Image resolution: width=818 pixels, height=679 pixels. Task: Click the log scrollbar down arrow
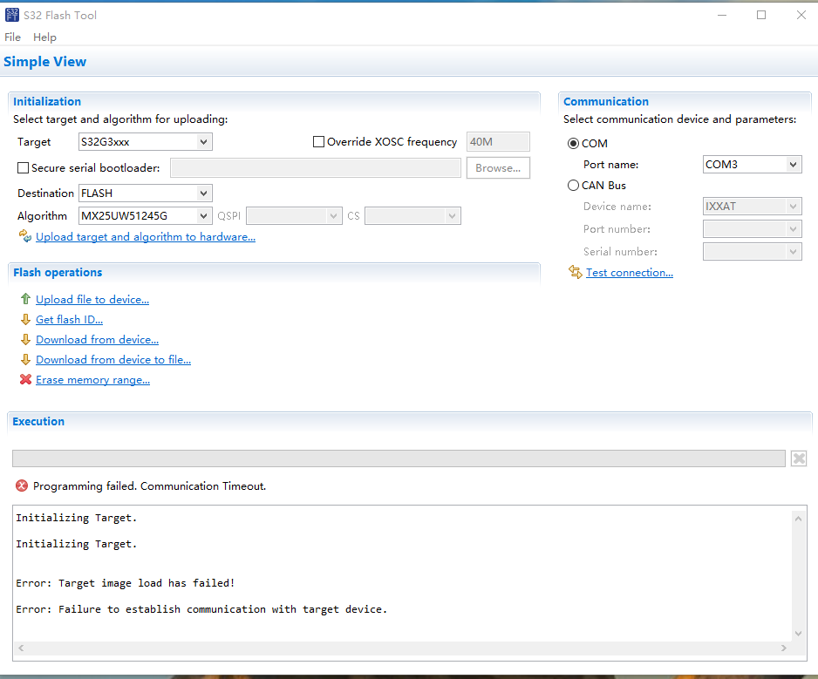799,635
